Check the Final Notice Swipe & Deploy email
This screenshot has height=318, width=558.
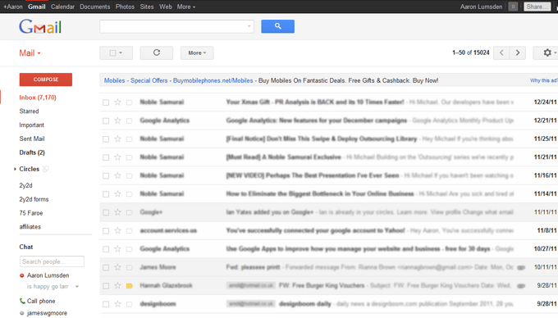[x=106, y=139]
